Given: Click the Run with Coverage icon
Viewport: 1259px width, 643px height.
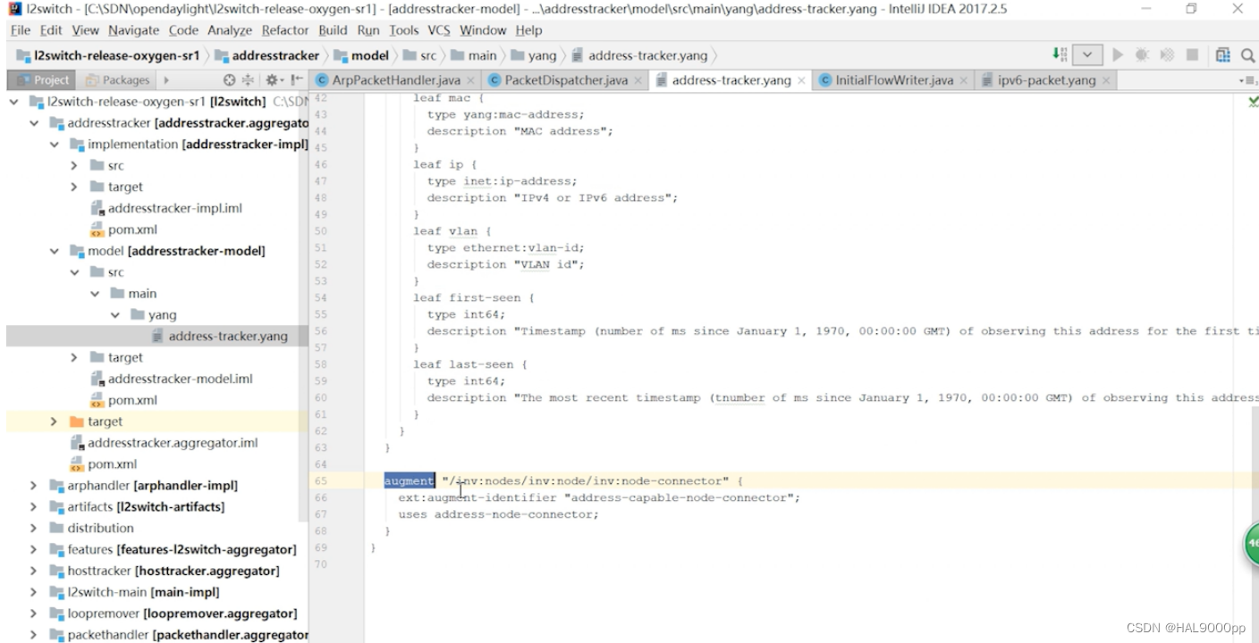Looking at the screenshot, I should (x=1166, y=54).
